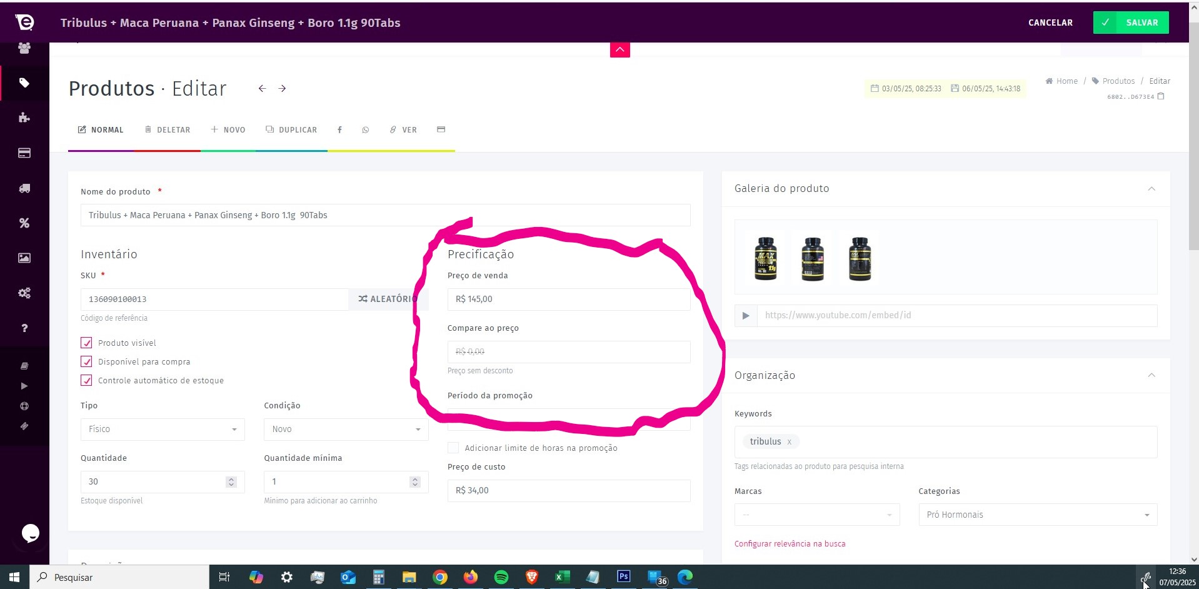Viewport: 1199px width, 589px height.
Task: Click the Nome do produto input field
Action: 386,215
